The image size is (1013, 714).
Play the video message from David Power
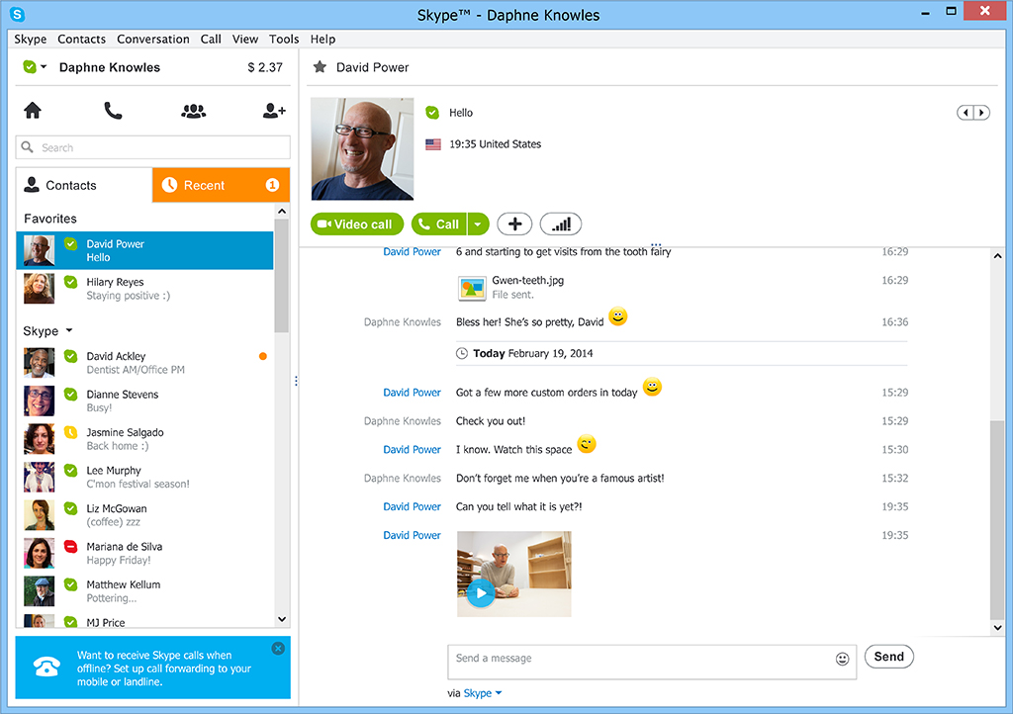point(481,592)
